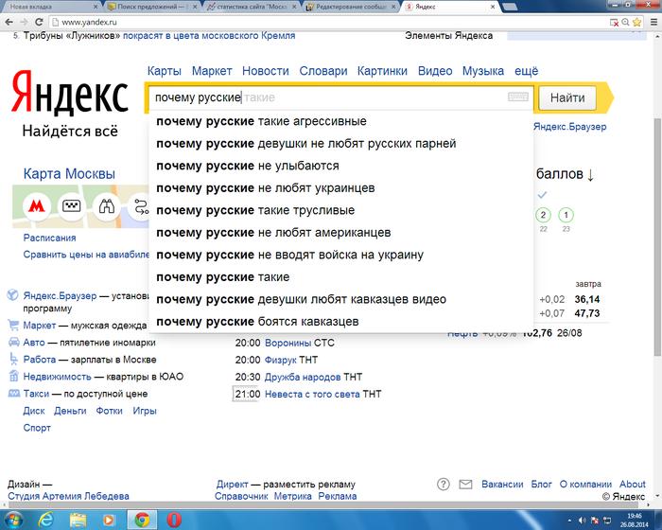Click the traffic score circle numbered 2
Image resolution: width=662 pixels, height=530 pixels.
pos(543,215)
